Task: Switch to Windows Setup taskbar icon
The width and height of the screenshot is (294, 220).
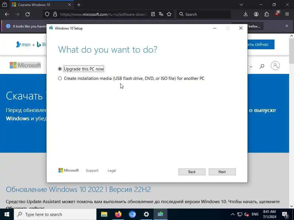Action: click(x=160, y=214)
